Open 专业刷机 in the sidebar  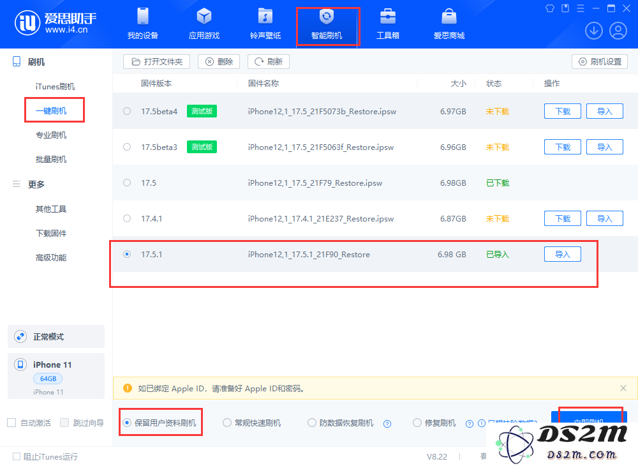(51, 135)
